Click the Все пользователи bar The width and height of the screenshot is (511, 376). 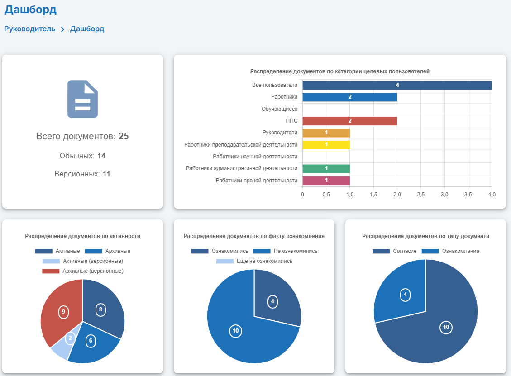[x=397, y=85]
